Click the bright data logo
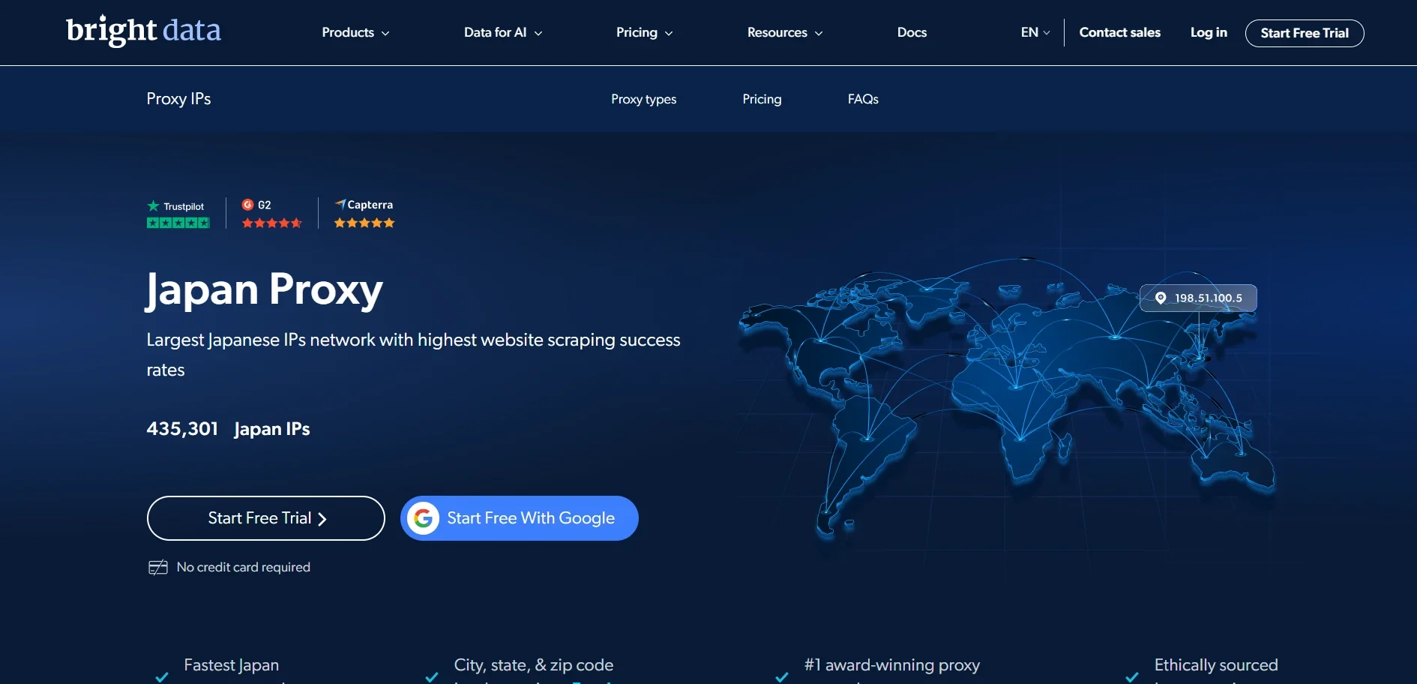The image size is (1417, 684). coord(143,31)
